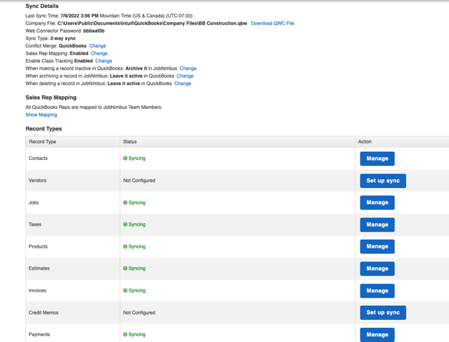Image resolution: width=449 pixels, height=342 pixels.
Task: Click the Download QWC File link
Action: [272, 23]
